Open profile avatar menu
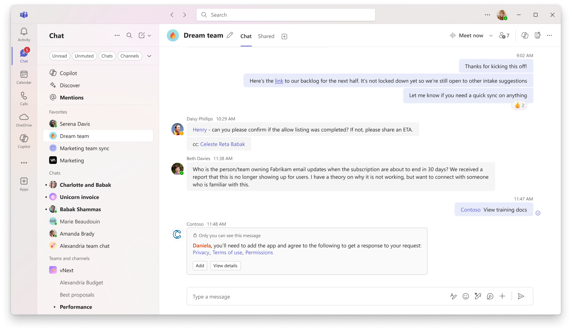 click(502, 15)
